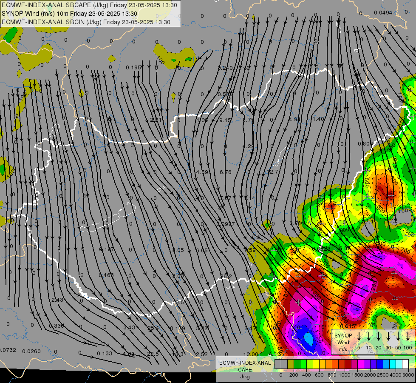Click the SYNOP Wind 10m header line

[70, 14]
